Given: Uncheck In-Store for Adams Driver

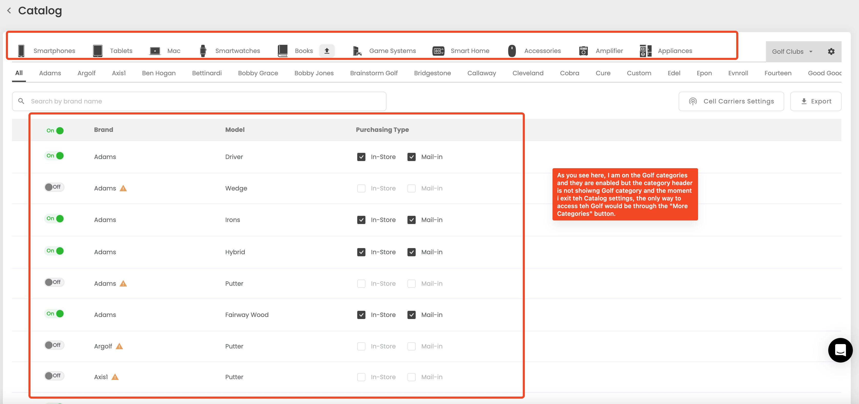Looking at the screenshot, I should point(361,157).
